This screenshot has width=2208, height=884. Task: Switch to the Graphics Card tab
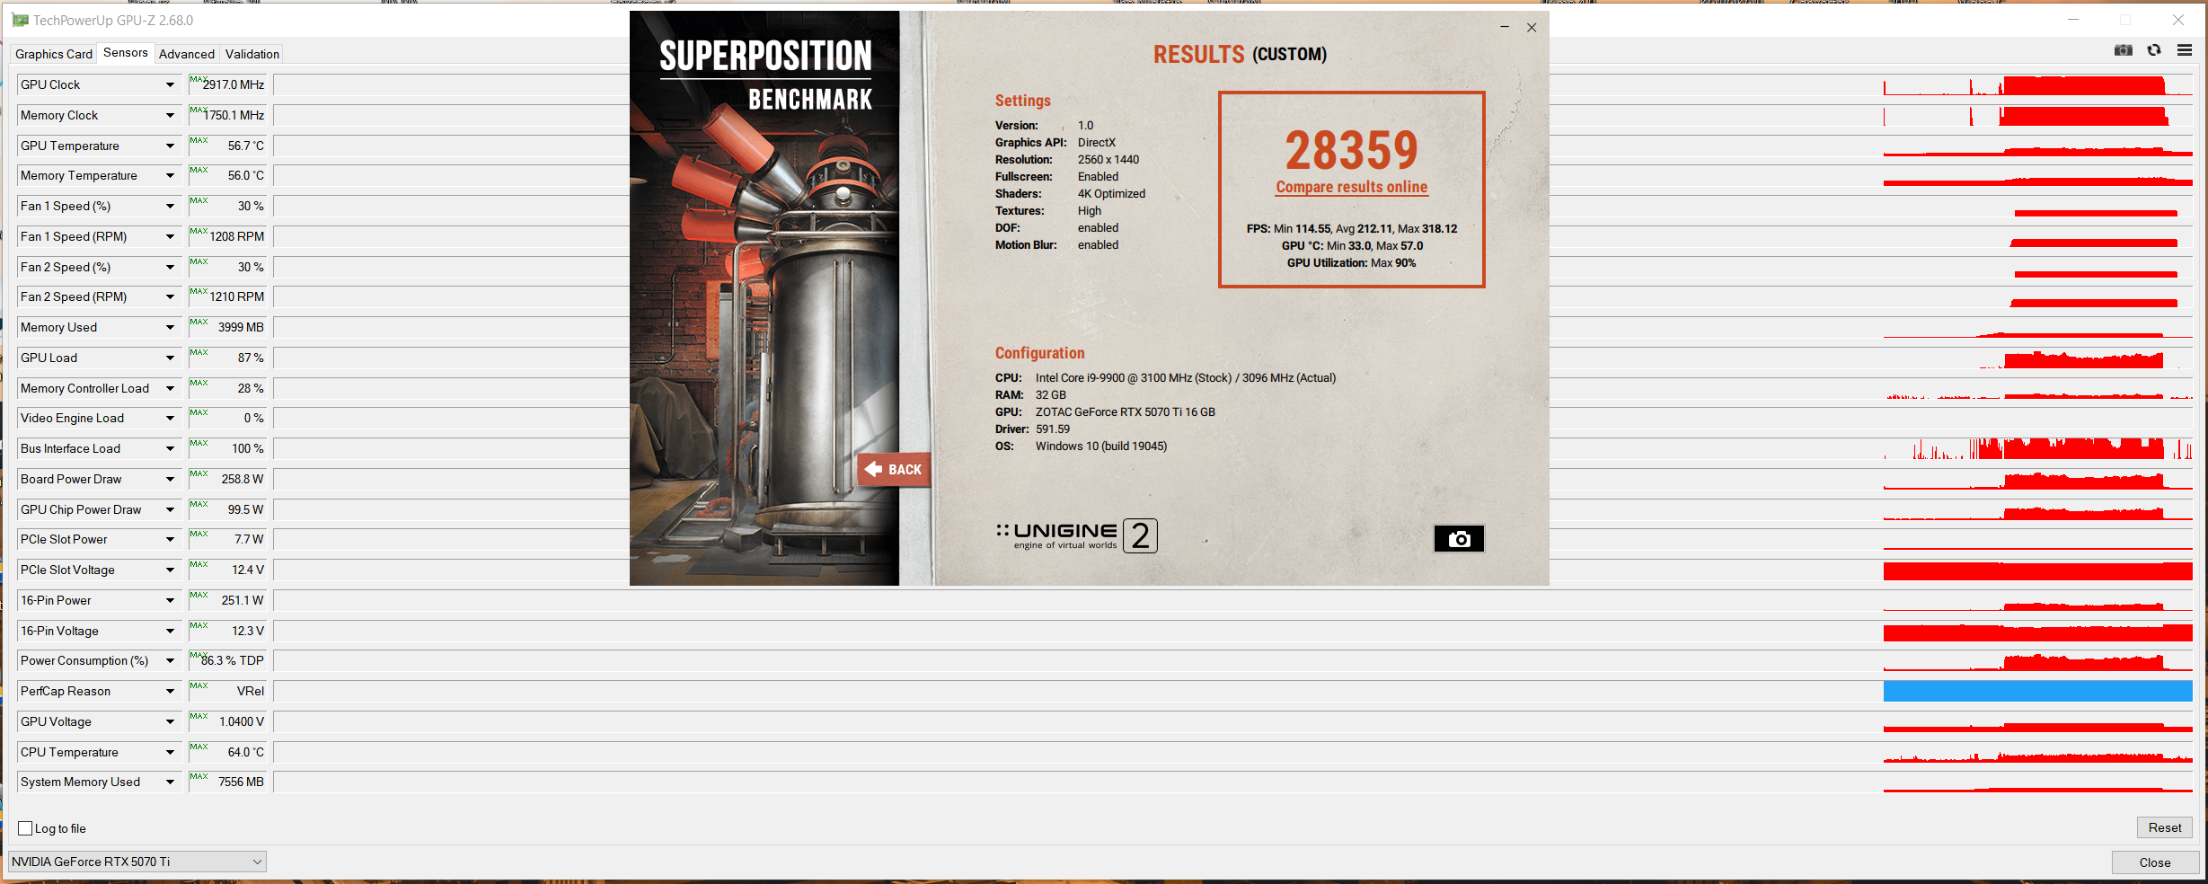pyautogui.click(x=54, y=54)
